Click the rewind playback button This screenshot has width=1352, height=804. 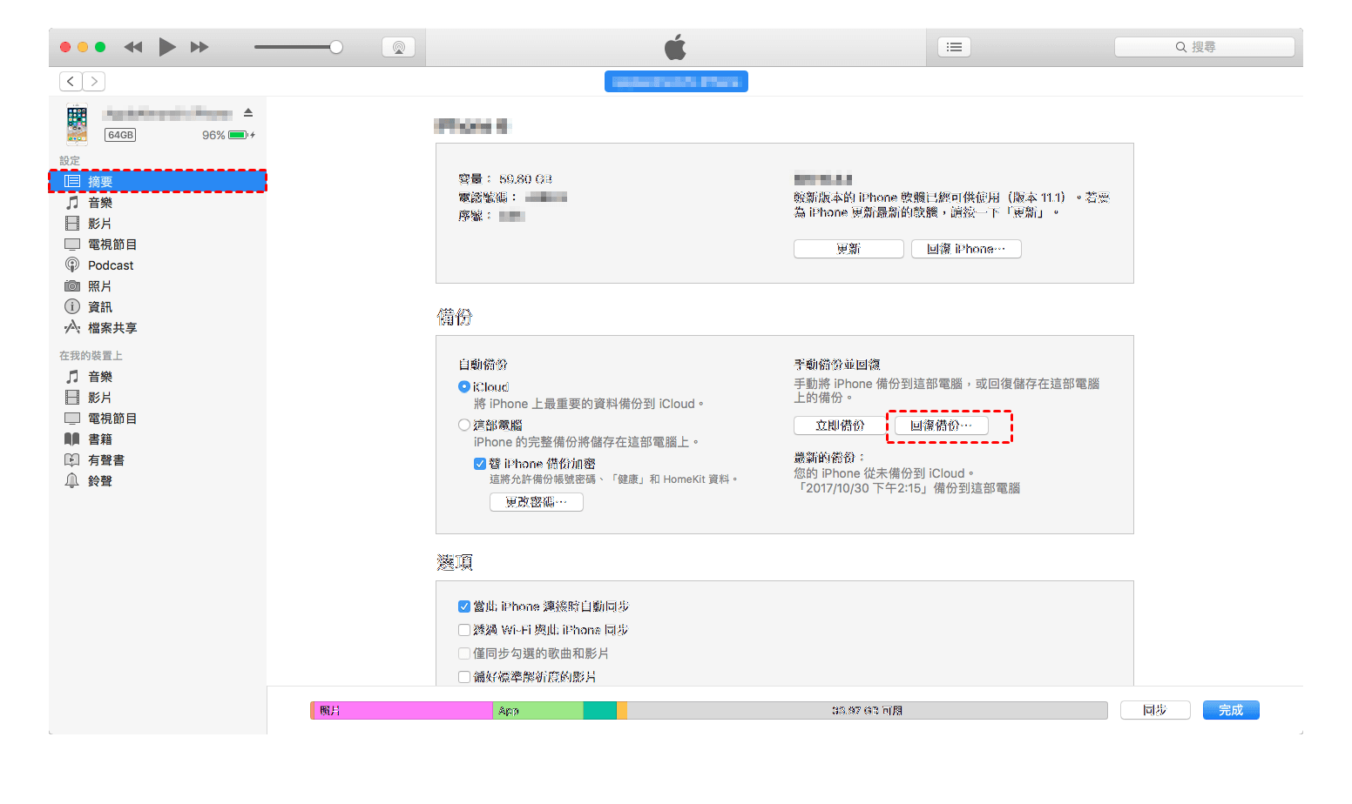pyautogui.click(x=133, y=47)
